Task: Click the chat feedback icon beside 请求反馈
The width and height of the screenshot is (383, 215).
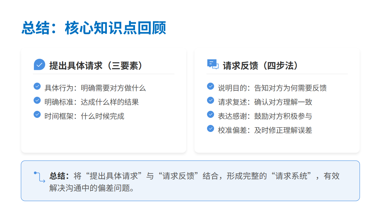Action: click(x=213, y=65)
